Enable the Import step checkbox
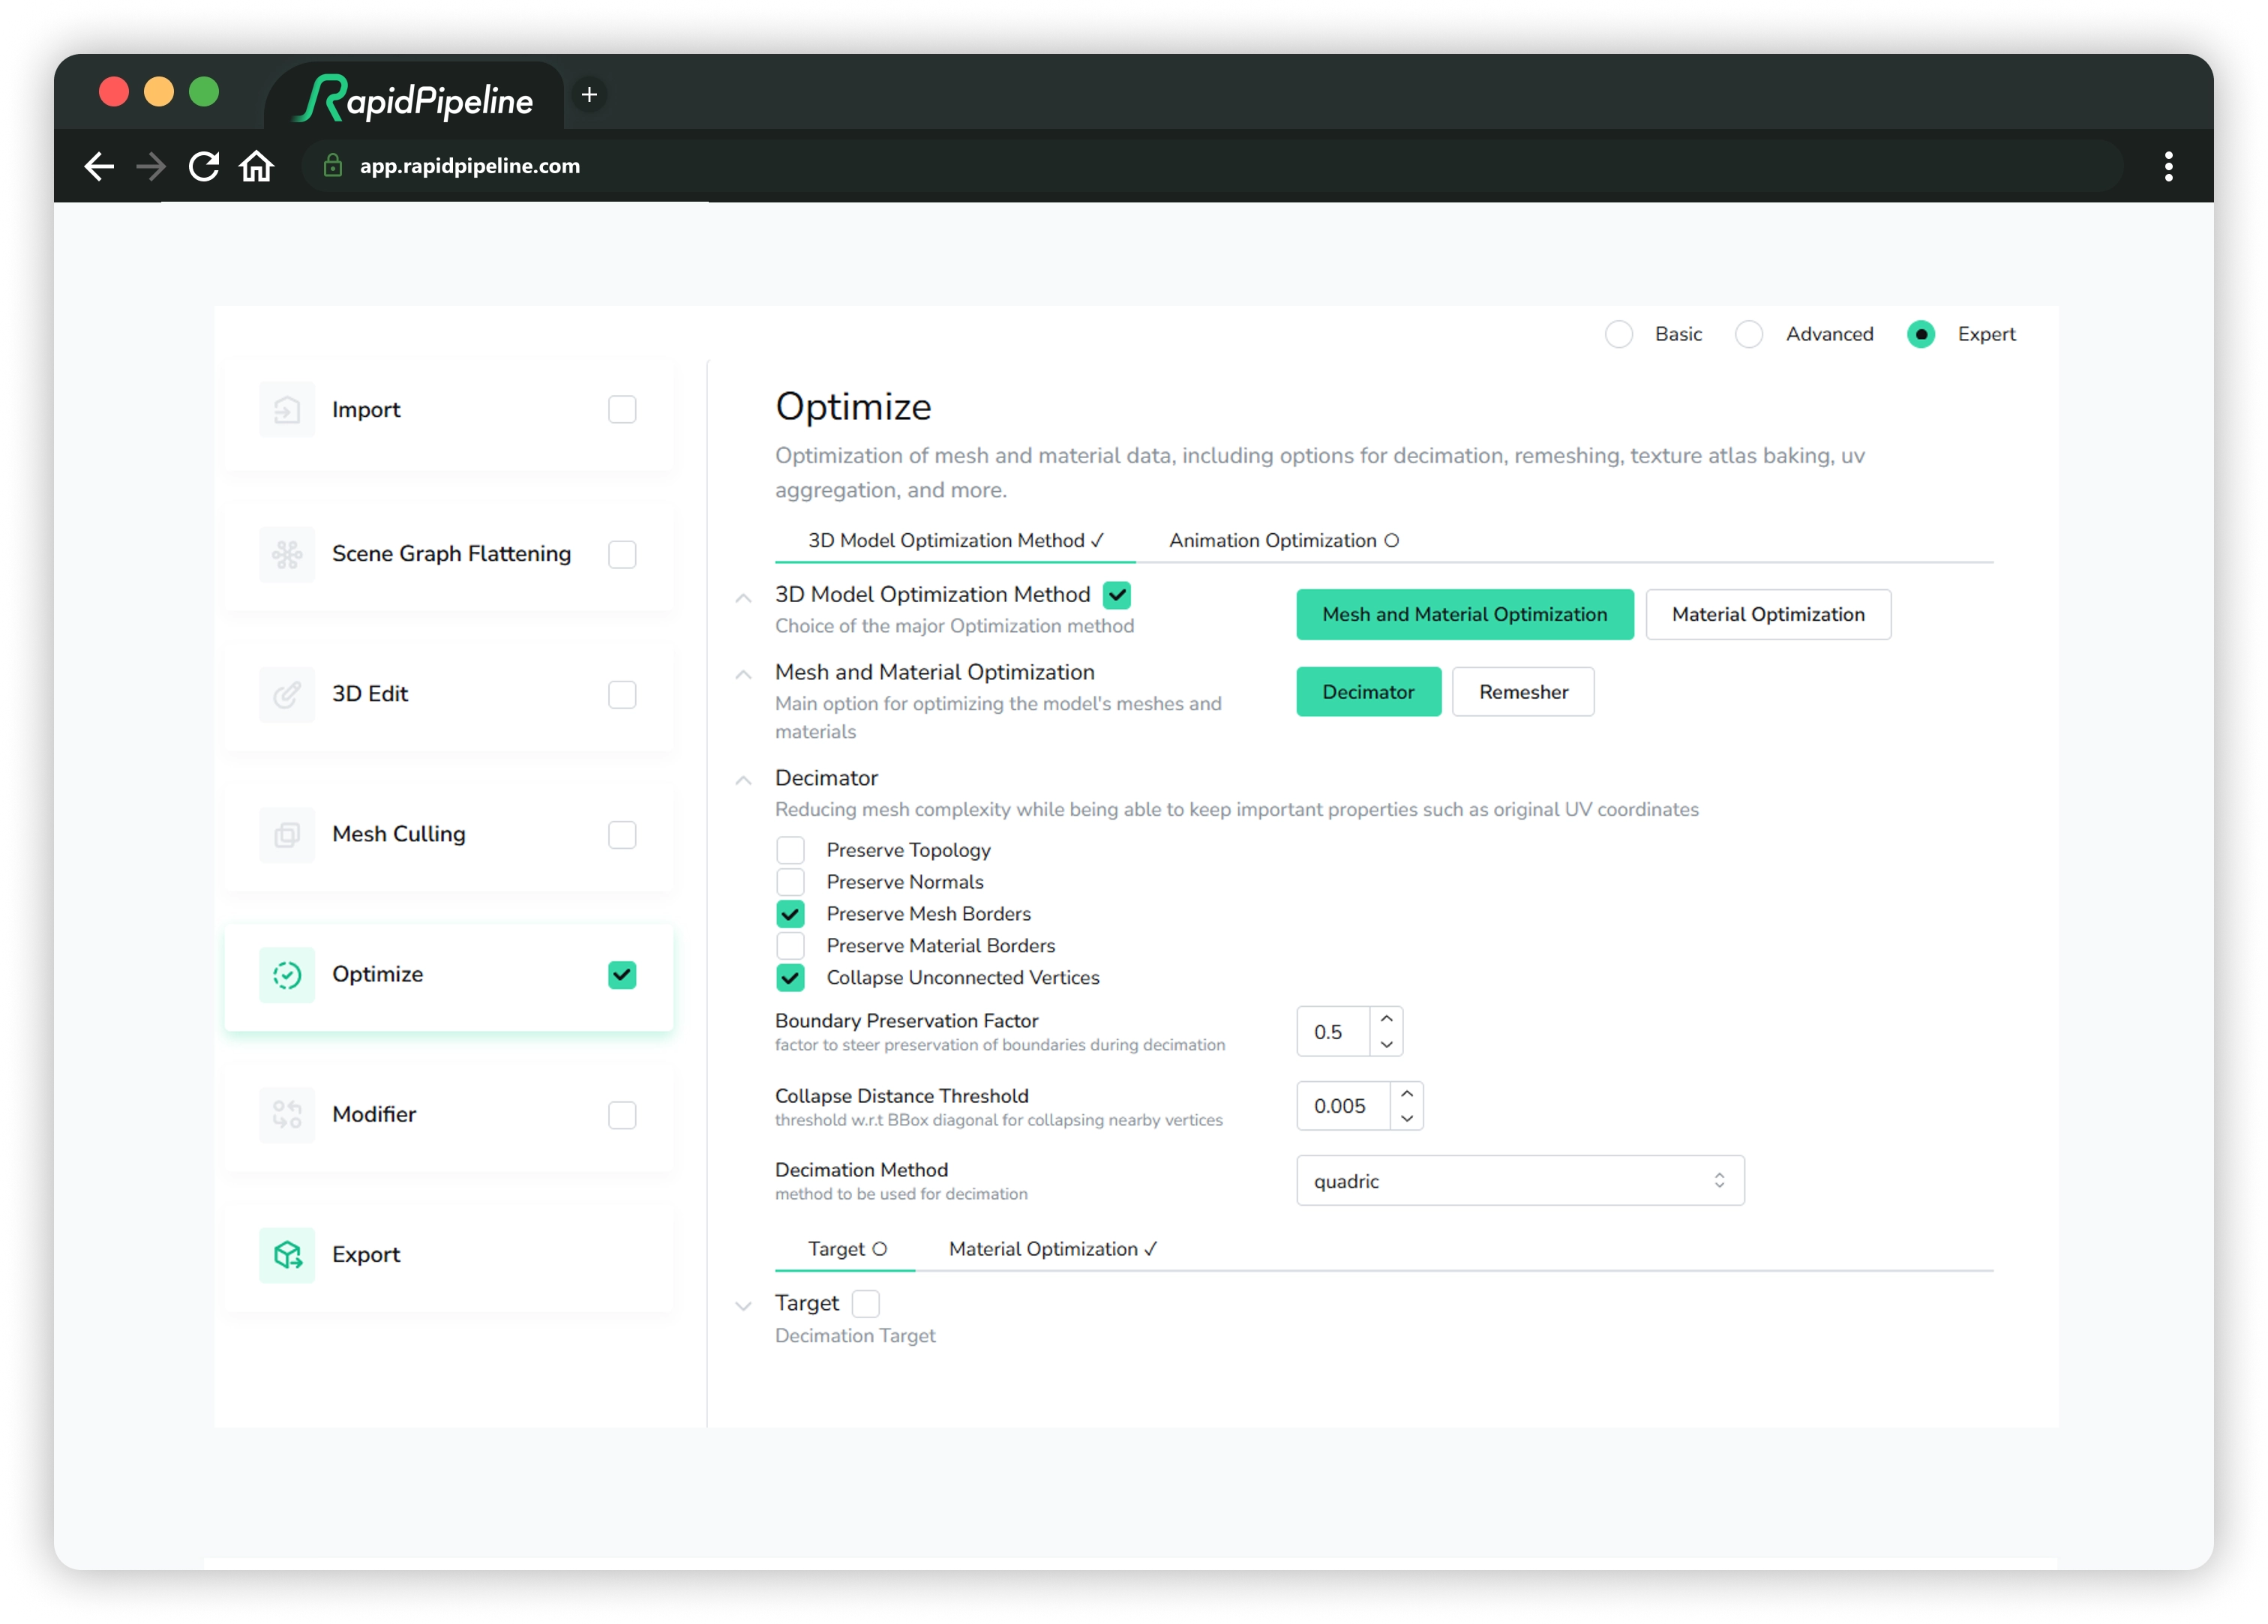The width and height of the screenshot is (2268, 1624). (x=622, y=409)
